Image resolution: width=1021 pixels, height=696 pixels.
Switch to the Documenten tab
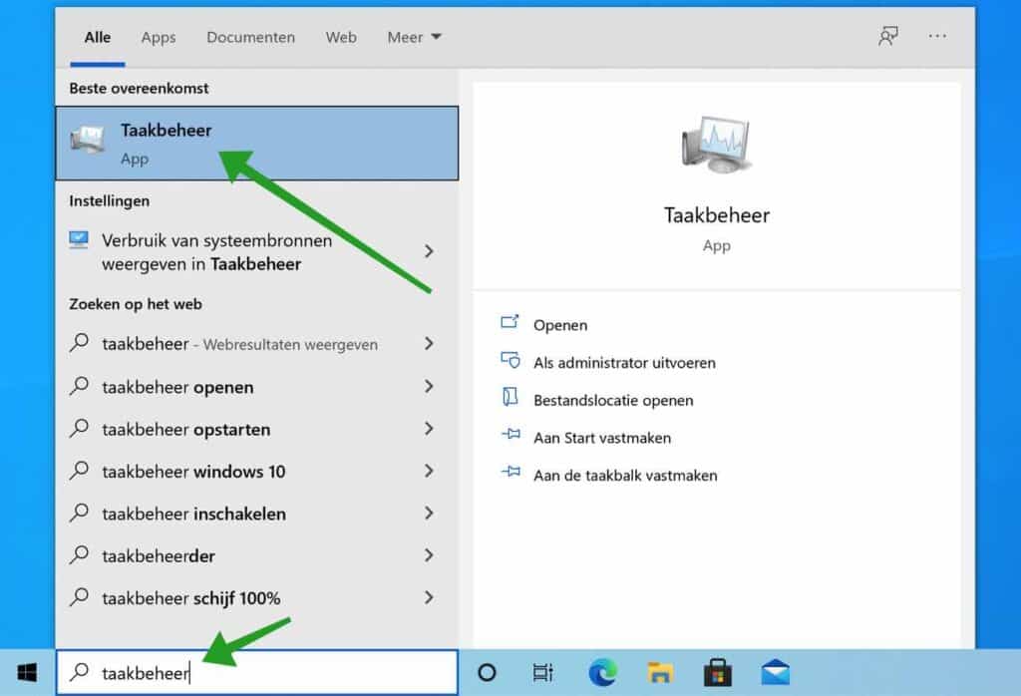[x=250, y=37]
